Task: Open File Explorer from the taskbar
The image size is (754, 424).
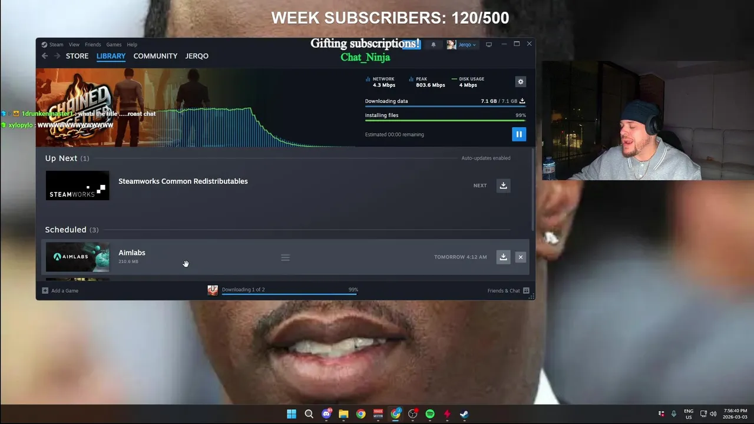Action: 343,414
